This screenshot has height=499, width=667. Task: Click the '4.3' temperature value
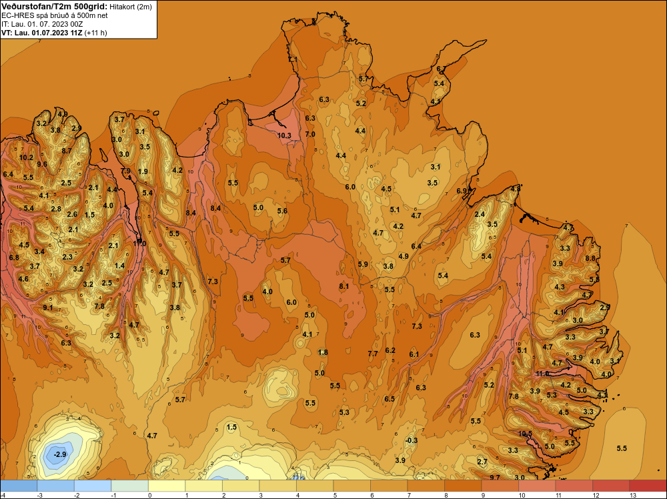click(560, 287)
